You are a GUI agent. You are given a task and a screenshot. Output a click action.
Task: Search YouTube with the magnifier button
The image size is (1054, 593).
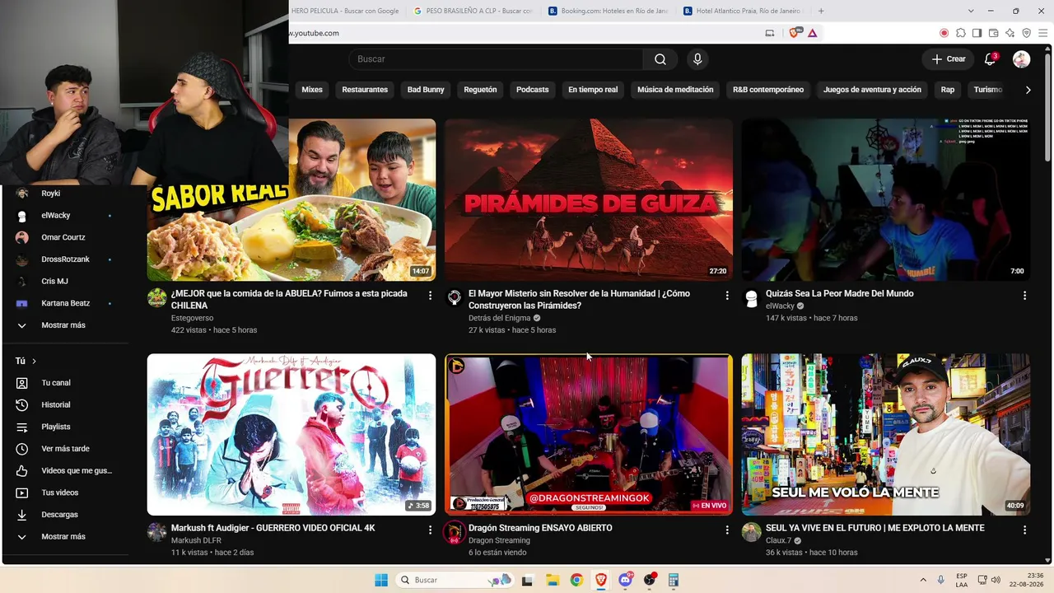coord(660,59)
